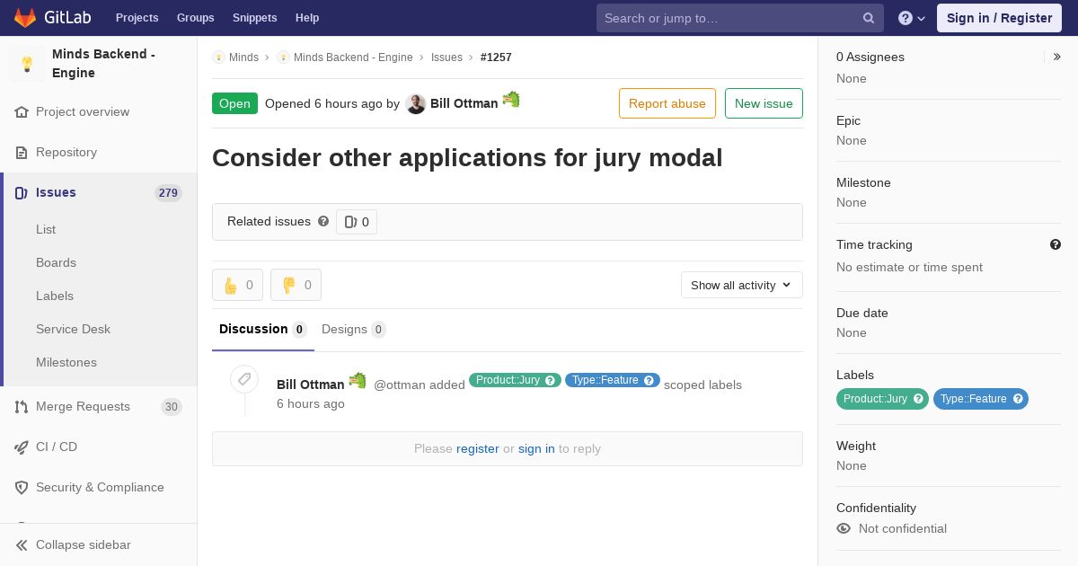Open the Snippets page

255,18
